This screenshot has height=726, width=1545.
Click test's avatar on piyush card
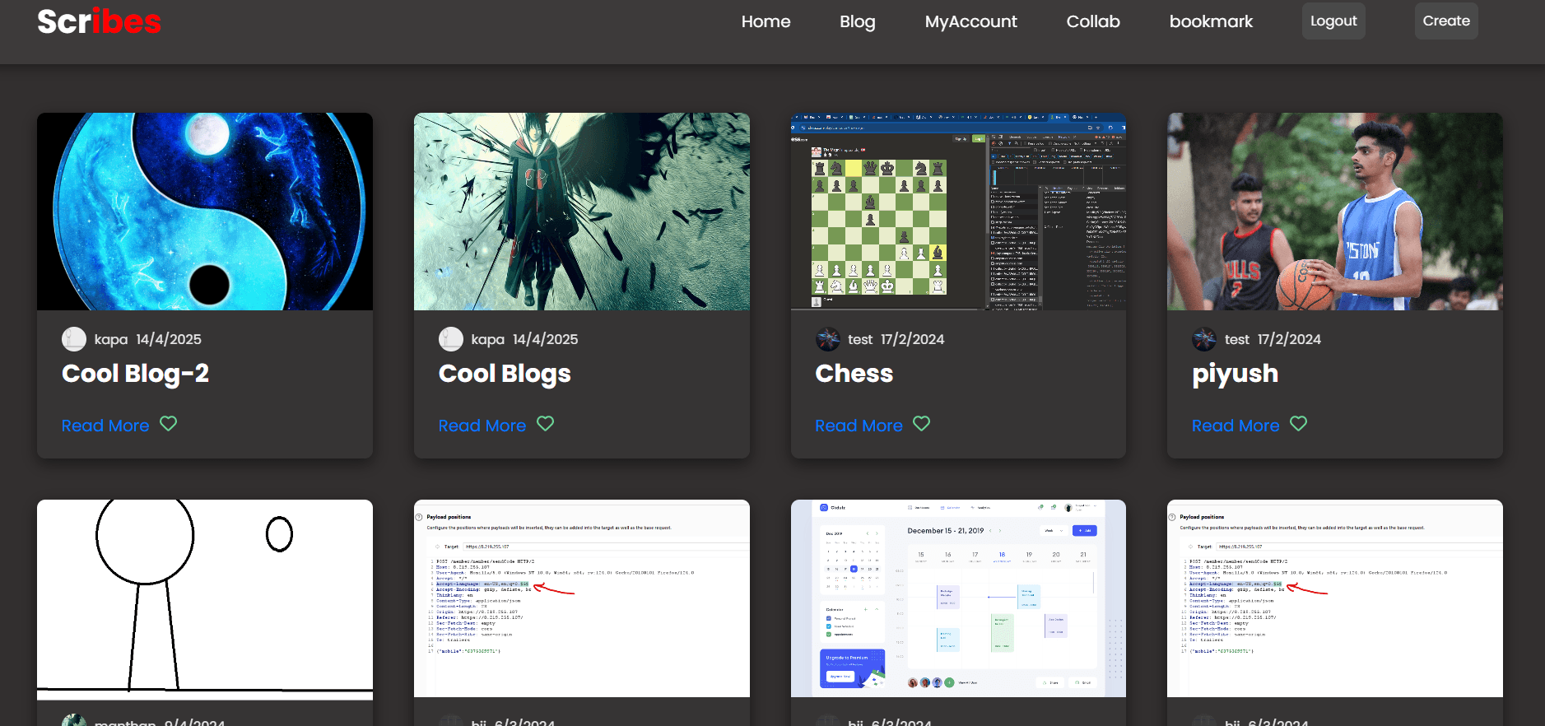click(1204, 339)
